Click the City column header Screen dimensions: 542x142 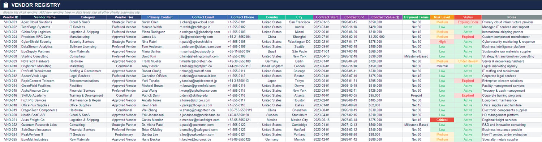coord(299,17)
